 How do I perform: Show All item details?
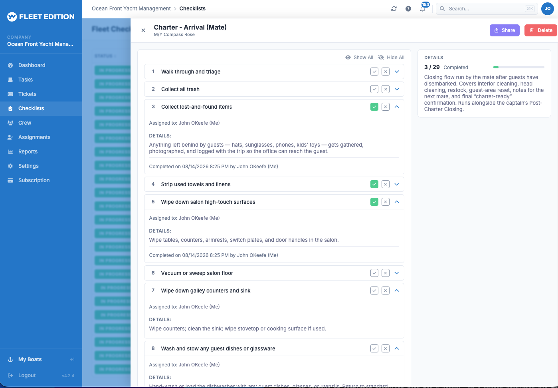(359, 58)
